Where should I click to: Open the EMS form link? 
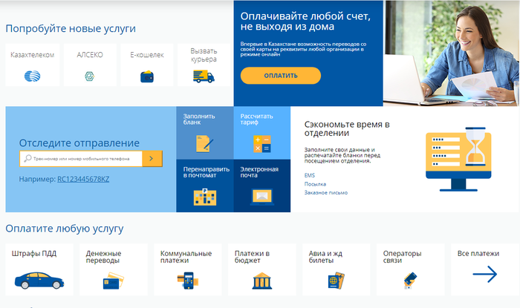click(309, 175)
